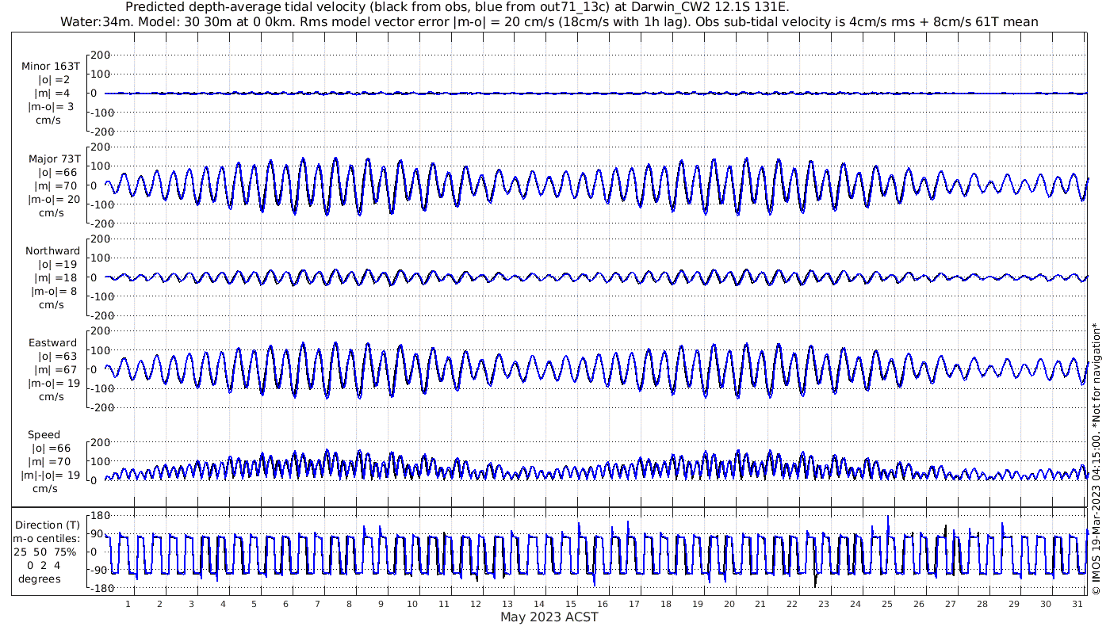Click day 25 tick on time axis
Viewport: 1110px width, 634px height.
pyautogui.click(x=886, y=604)
